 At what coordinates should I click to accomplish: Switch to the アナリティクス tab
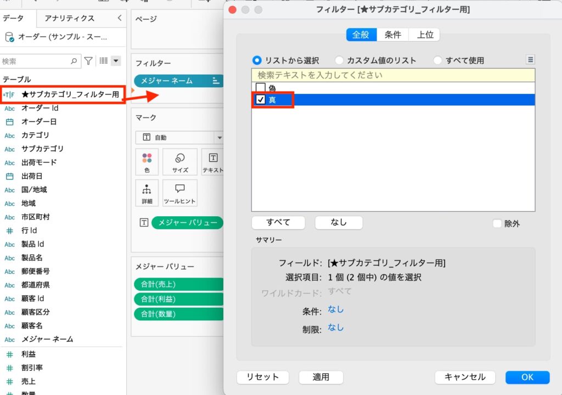click(69, 18)
